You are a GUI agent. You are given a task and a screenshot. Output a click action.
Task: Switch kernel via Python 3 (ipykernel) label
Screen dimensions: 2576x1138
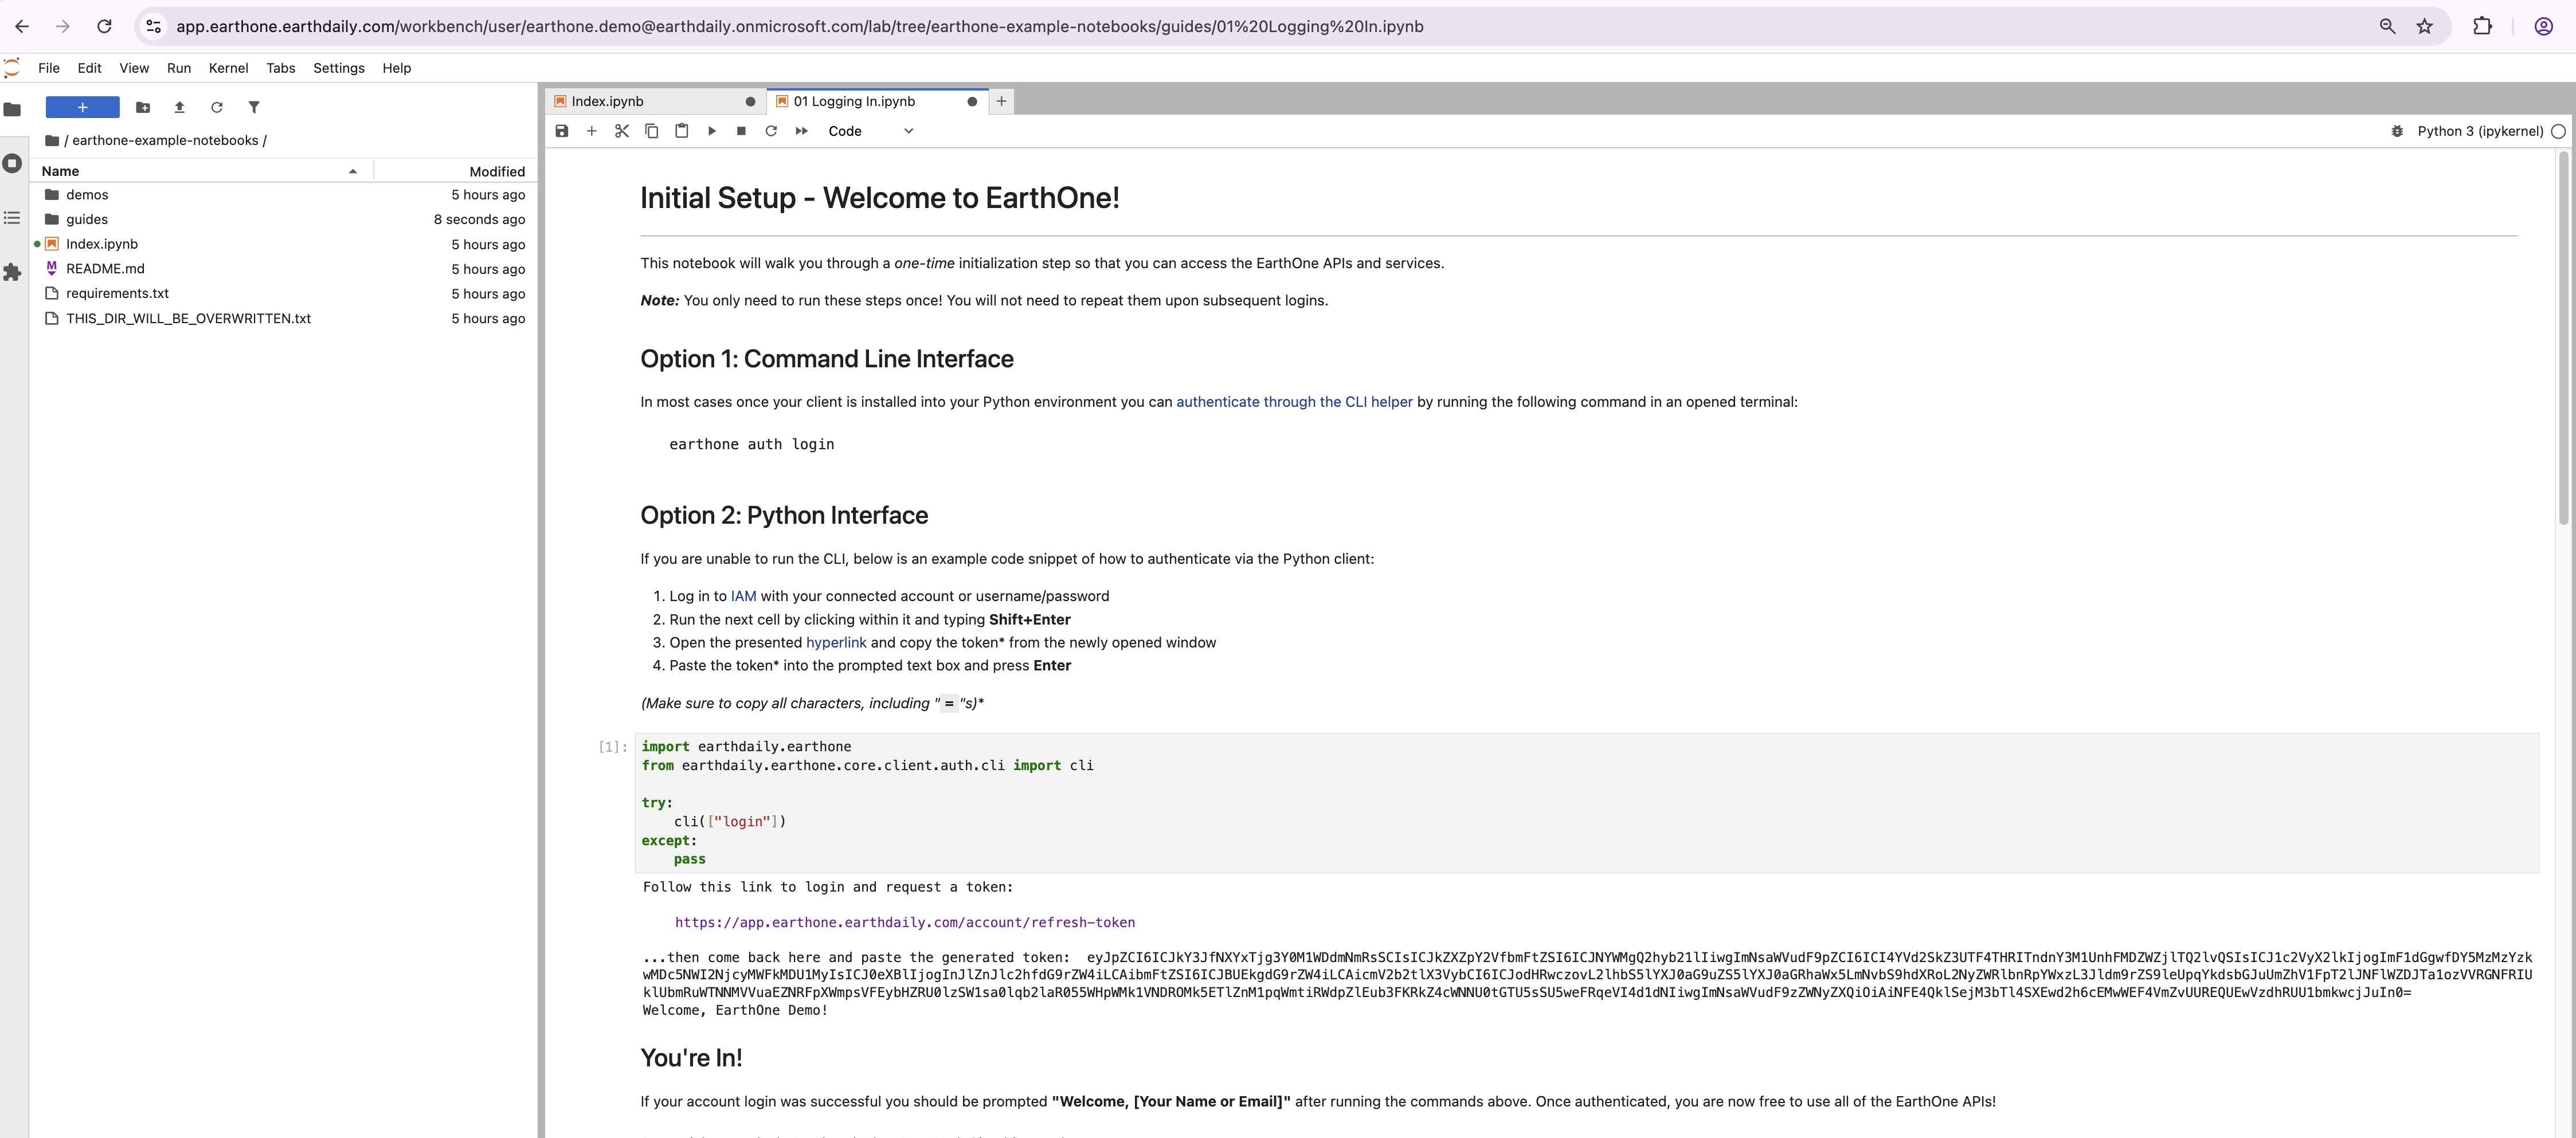coord(2480,131)
